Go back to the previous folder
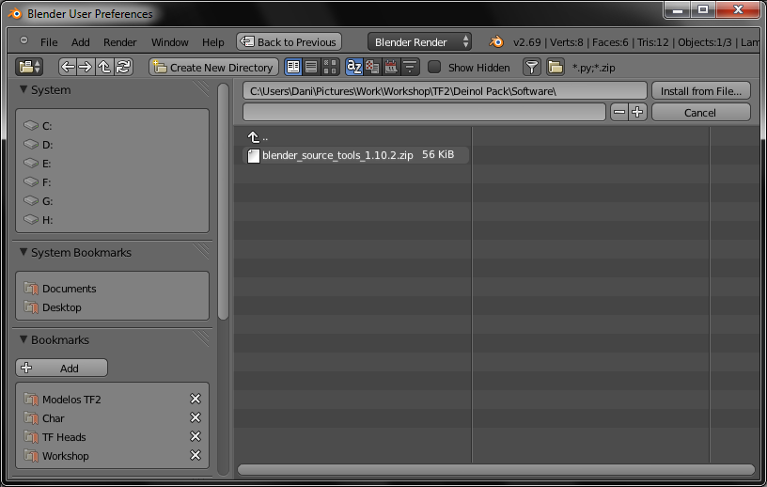This screenshot has height=487, width=767. pos(68,67)
